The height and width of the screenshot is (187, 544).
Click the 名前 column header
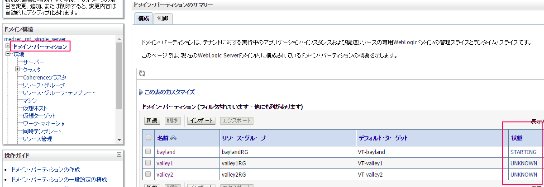pyautogui.click(x=162, y=138)
